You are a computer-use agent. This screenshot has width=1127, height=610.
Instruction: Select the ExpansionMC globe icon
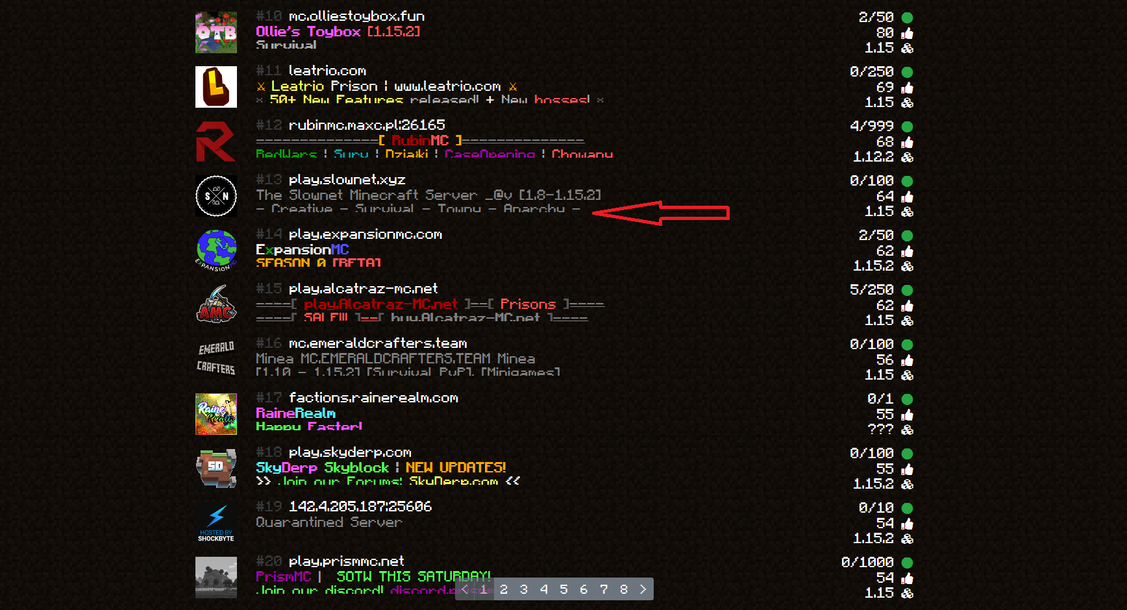(x=216, y=250)
